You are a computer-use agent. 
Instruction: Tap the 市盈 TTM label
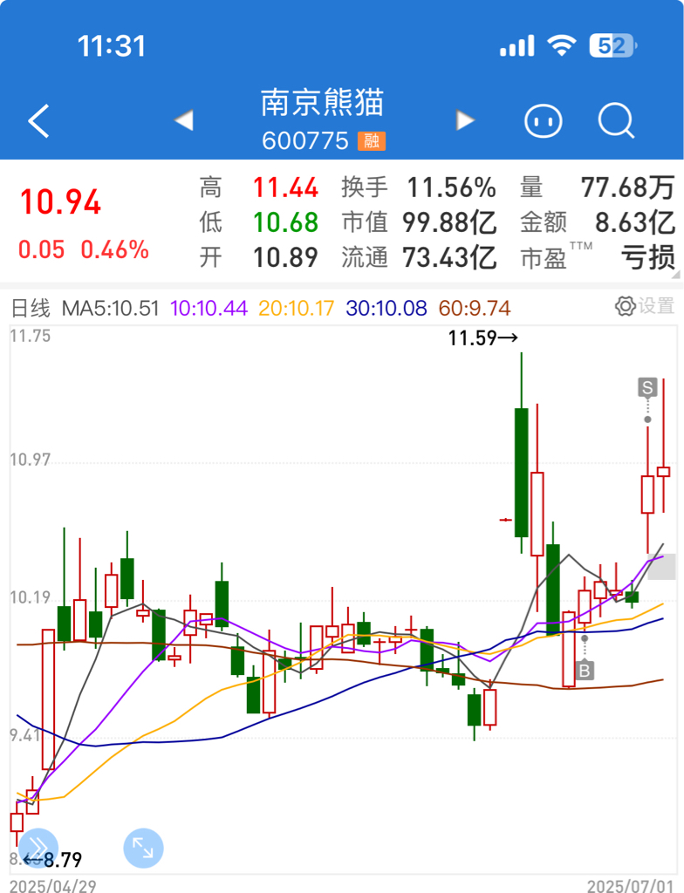(556, 256)
